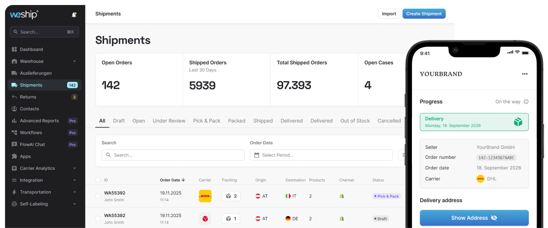
Task: Select the first WA55392 row checkbox
Action: [x=98, y=196]
